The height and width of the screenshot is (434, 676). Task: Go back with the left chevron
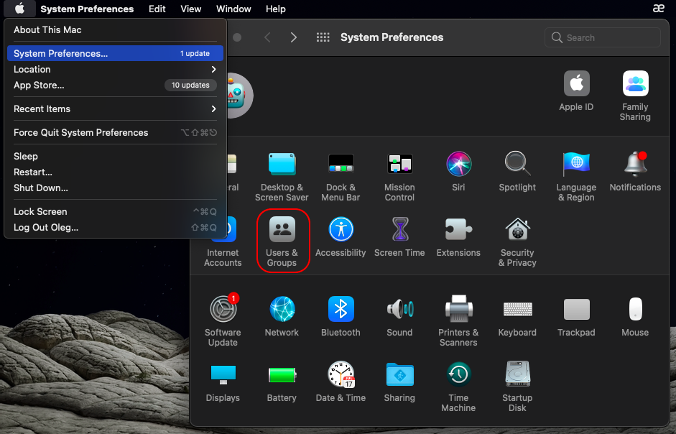(267, 37)
